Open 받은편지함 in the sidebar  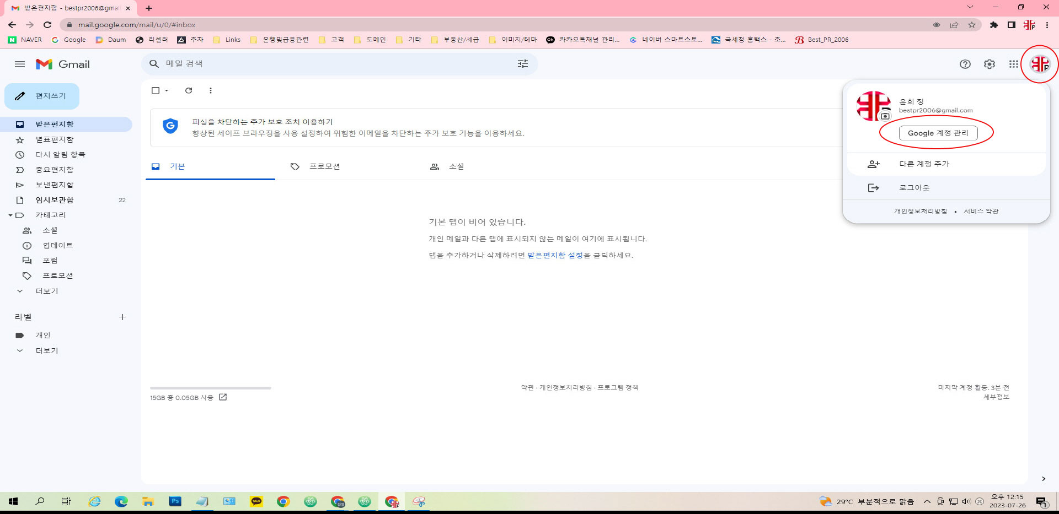click(x=66, y=125)
